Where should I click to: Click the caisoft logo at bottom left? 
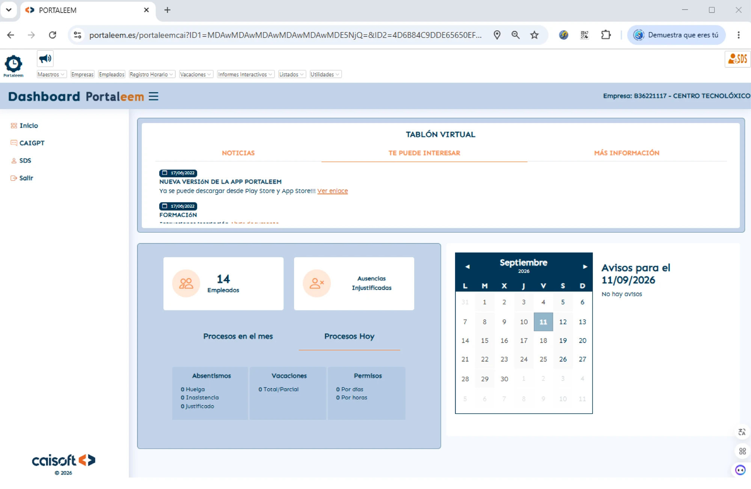point(63,461)
